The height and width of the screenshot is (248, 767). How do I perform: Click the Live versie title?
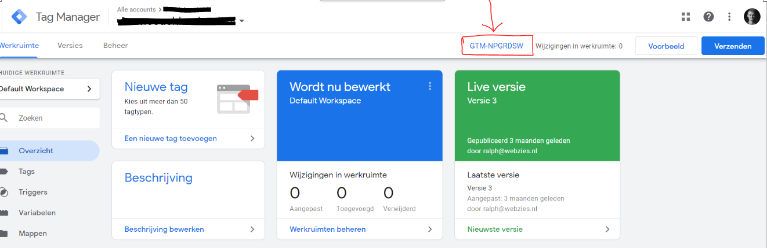point(497,87)
